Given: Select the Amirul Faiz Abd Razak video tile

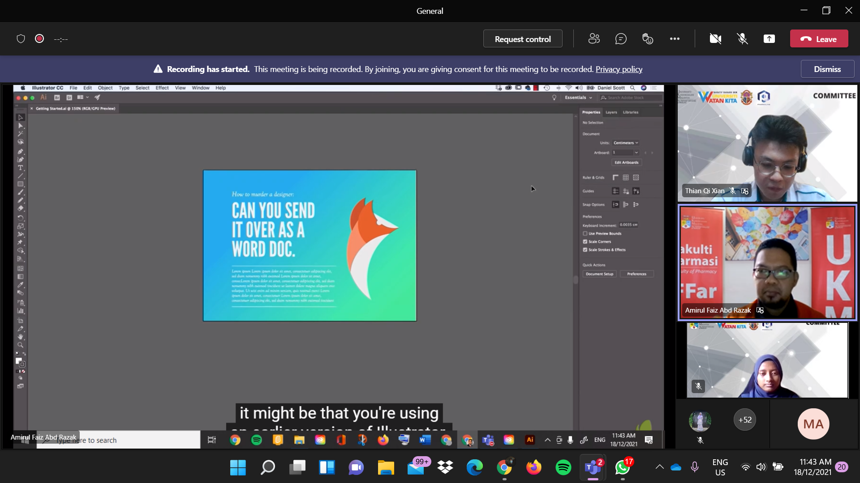Looking at the screenshot, I should (767, 263).
